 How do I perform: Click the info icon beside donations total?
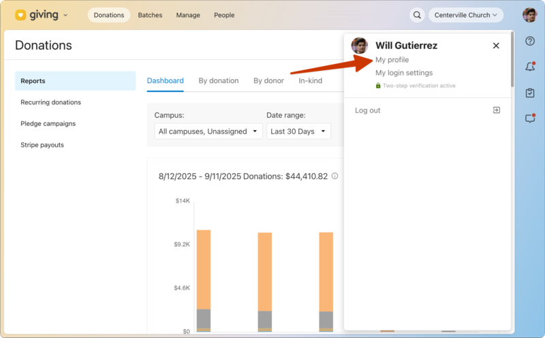[334, 176]
